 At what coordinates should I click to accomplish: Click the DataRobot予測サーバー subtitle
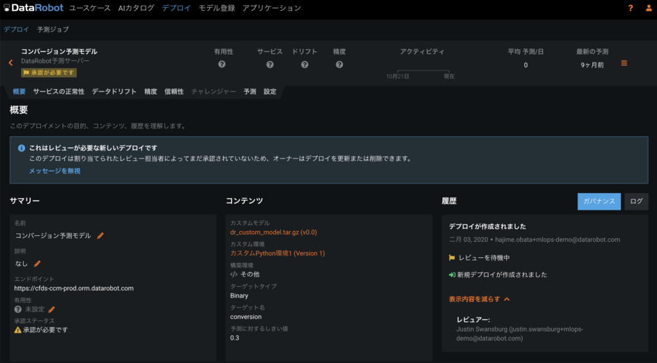[55, 61]
